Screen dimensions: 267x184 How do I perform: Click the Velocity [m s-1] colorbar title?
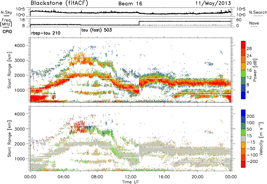(x=261, y=138)
